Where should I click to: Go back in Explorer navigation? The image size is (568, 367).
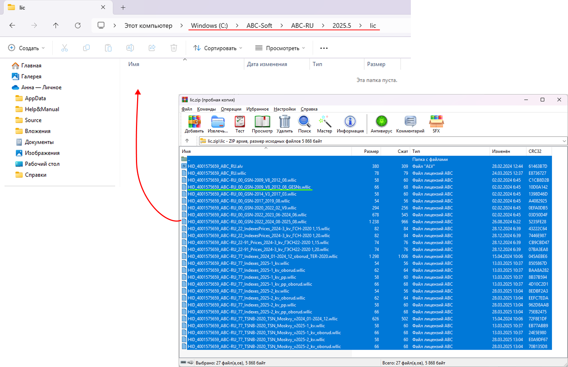pos(12,26)
